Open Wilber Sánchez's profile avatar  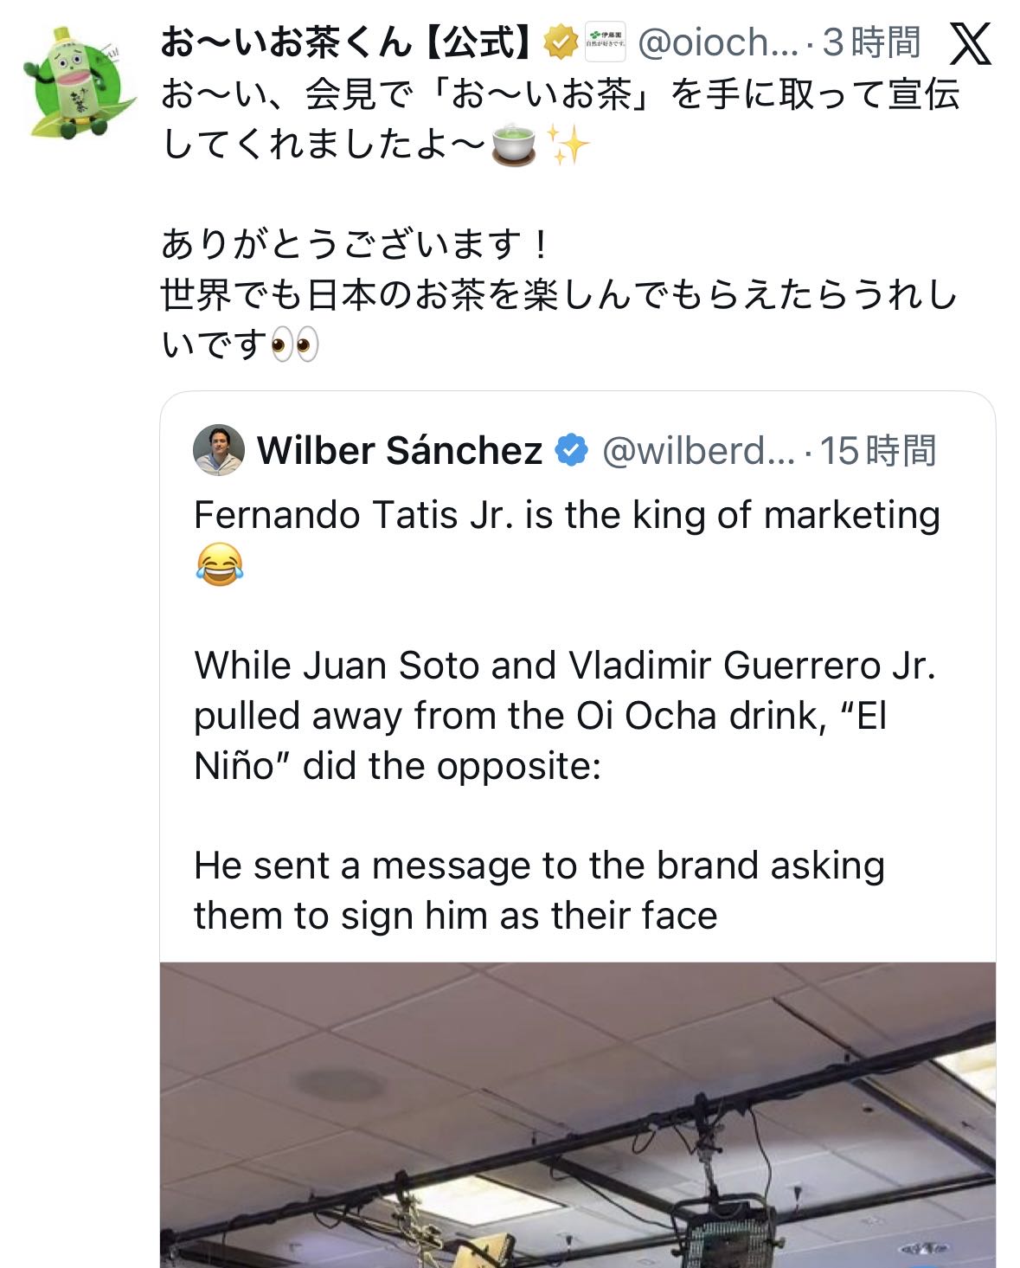(x=219, y=450)
